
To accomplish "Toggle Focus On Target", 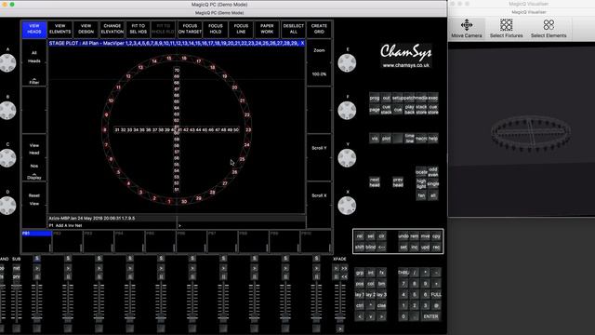I will pos(190,29).
